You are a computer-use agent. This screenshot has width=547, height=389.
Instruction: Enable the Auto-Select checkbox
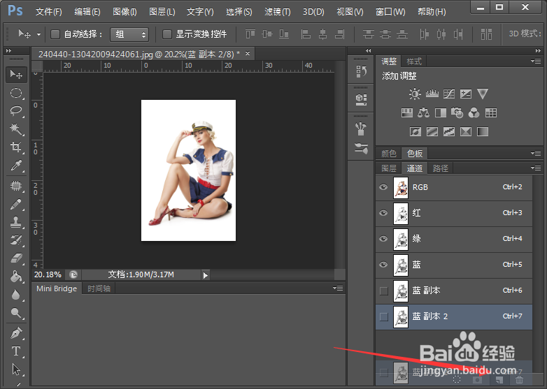(55, 34)
